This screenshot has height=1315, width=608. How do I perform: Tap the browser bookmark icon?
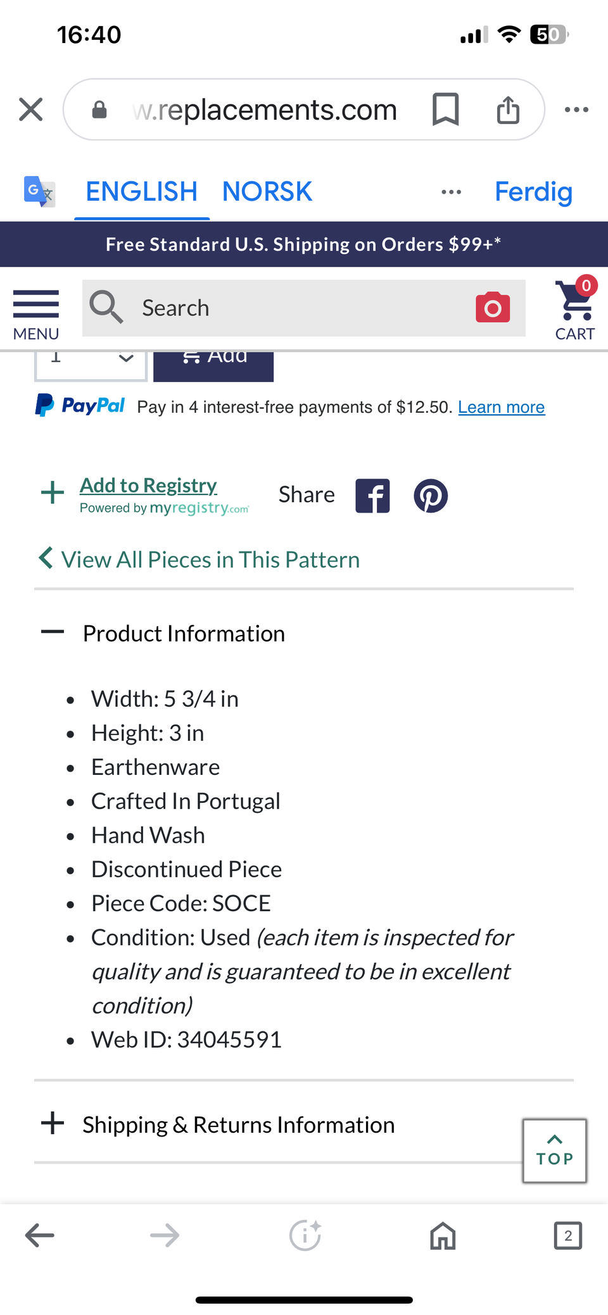445,110
